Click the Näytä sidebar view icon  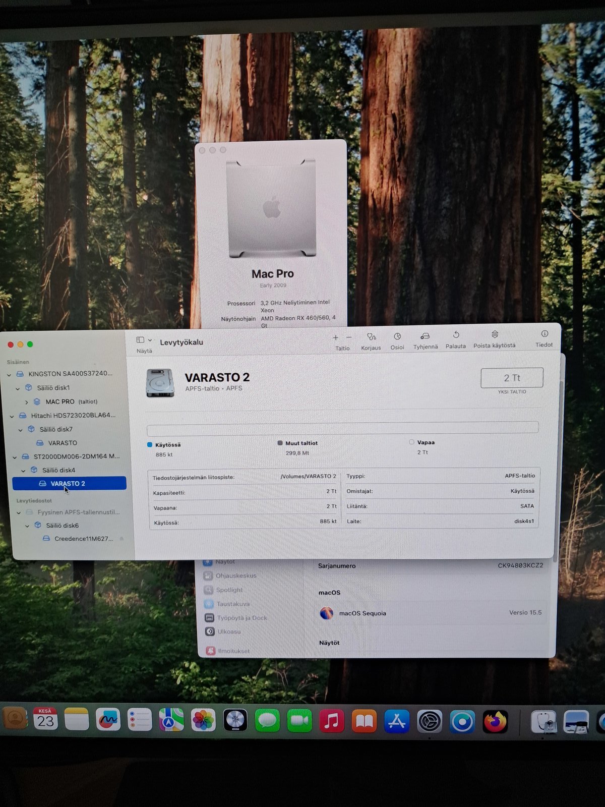140,340
